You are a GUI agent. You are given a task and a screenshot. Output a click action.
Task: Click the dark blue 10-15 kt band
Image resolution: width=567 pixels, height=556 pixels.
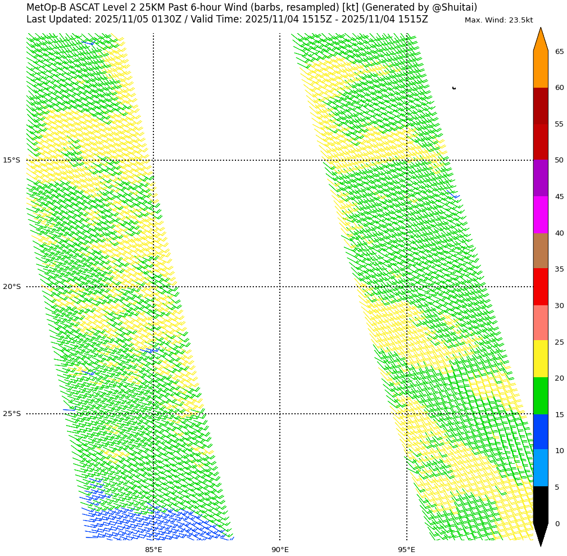point(540,432)
